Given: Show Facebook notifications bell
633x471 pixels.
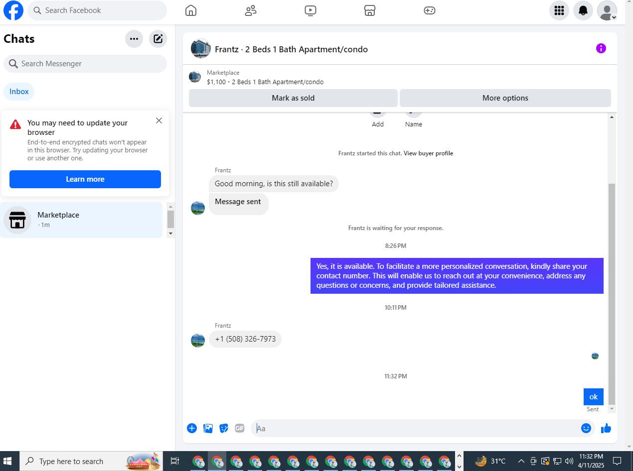Looking at the screenshot, I should pos(583,10).
